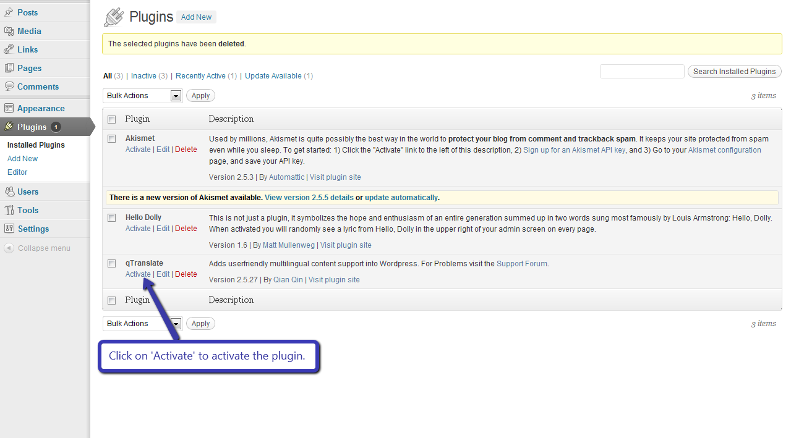Image resolution: width=791 pixels, height=438 pixels.
Task: Check the qTranslate plugin checkbox
Action: tap(112, 263)
